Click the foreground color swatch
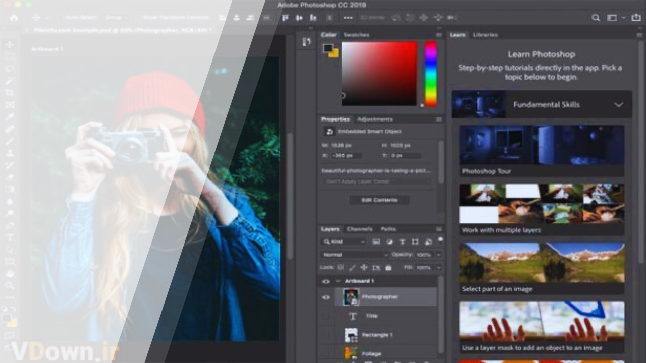This screenshot has height=363, width=646. click(328, 48)
